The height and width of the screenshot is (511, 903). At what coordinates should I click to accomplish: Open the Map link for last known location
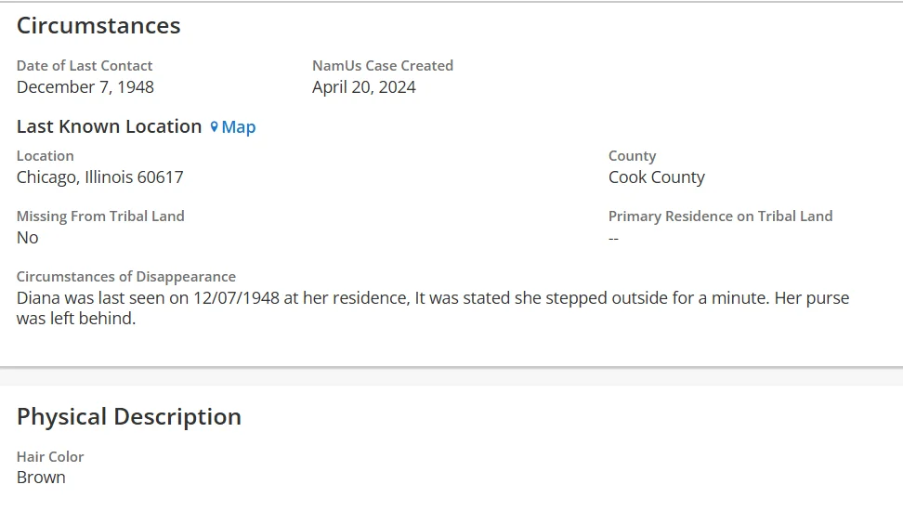(238, 127)
